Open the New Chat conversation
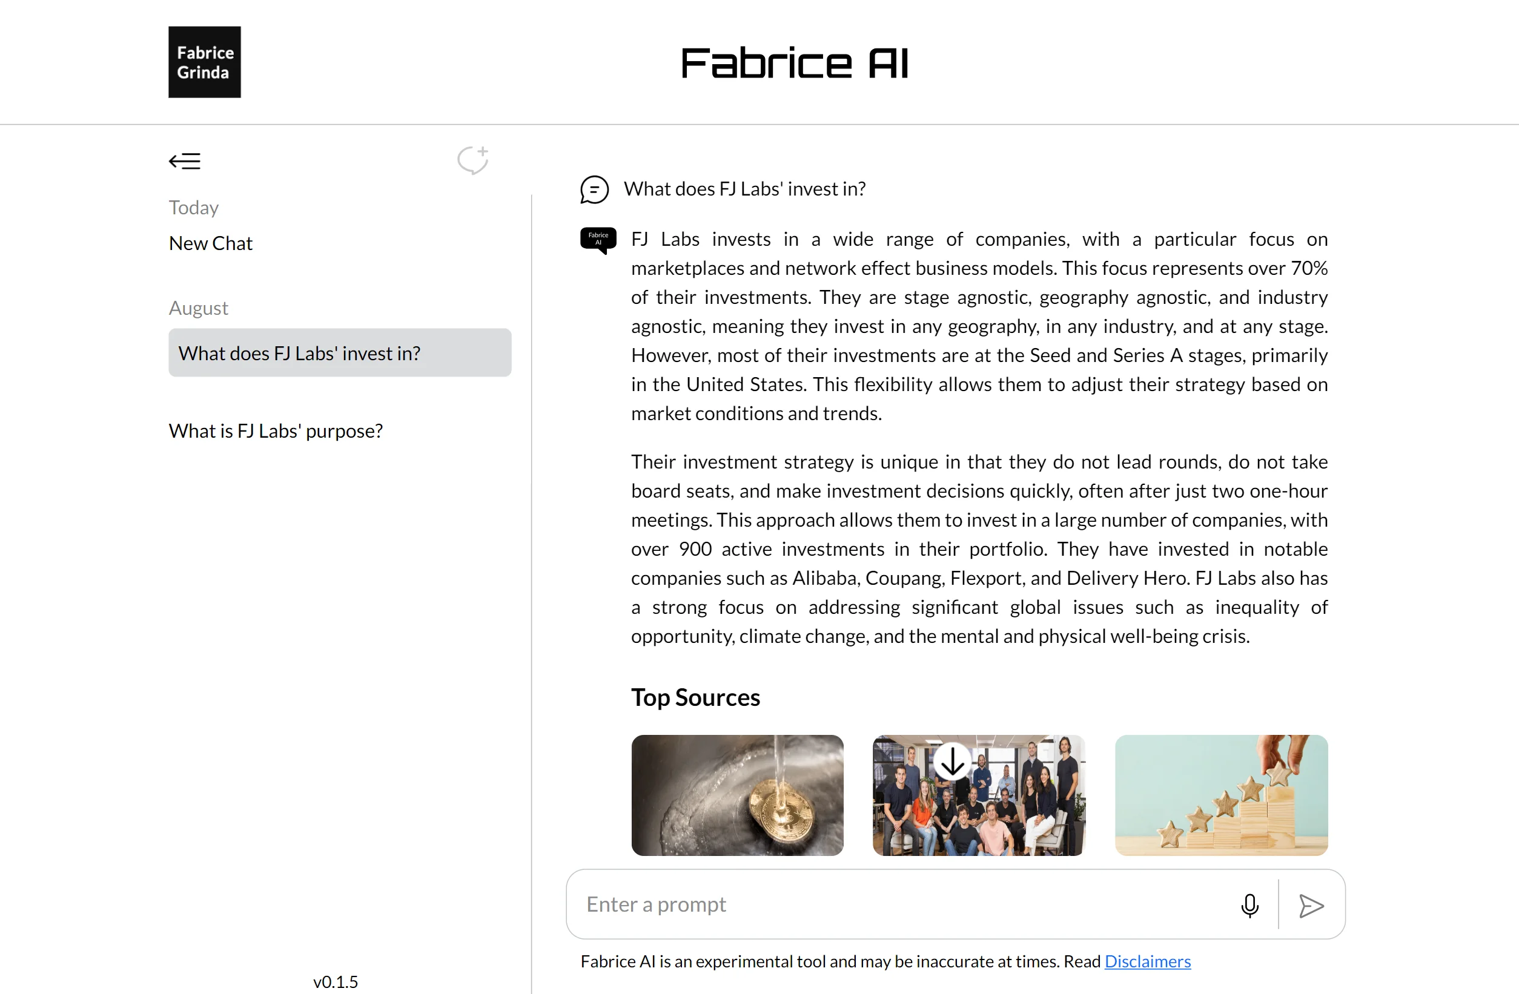This screenshot has height=994, width=1519. (x=211, y=243)
